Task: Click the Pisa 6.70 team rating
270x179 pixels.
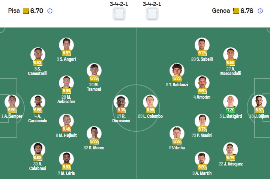Action: [x=36, y=11]
